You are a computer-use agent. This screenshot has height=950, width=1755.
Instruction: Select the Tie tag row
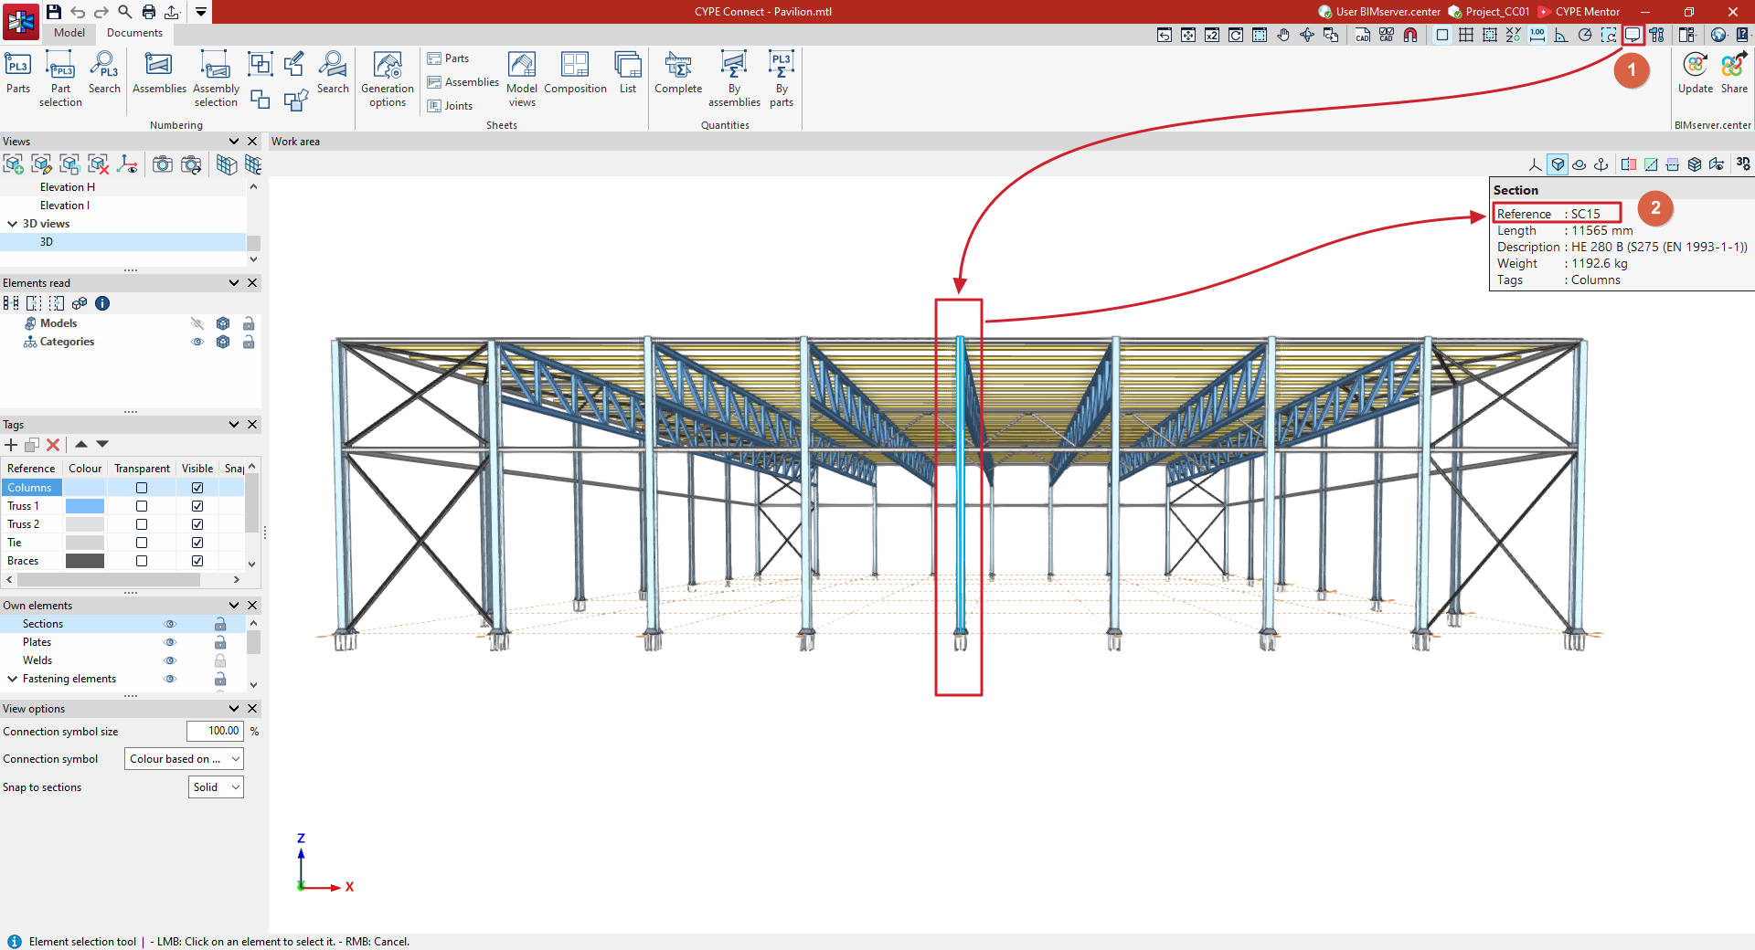[x=123, y=543]
